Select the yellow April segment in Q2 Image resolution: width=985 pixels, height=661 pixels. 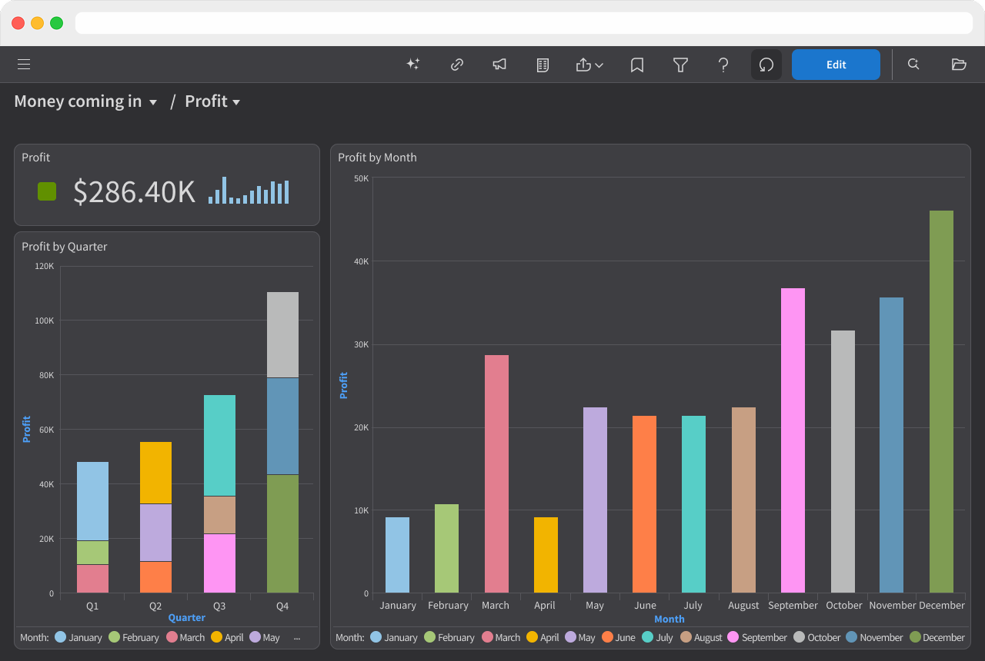[155, 473]
